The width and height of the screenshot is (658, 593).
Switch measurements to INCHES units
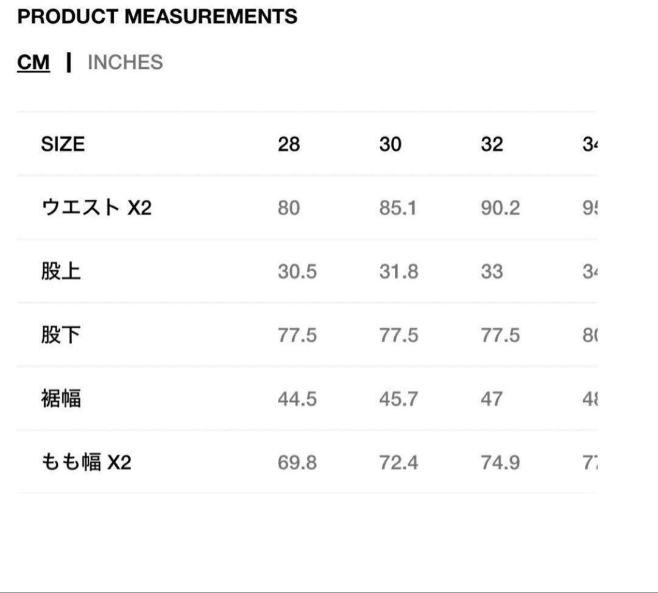125,61
